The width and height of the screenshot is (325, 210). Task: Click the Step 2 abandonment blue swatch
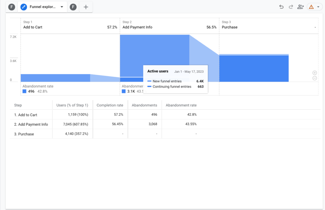124,91
